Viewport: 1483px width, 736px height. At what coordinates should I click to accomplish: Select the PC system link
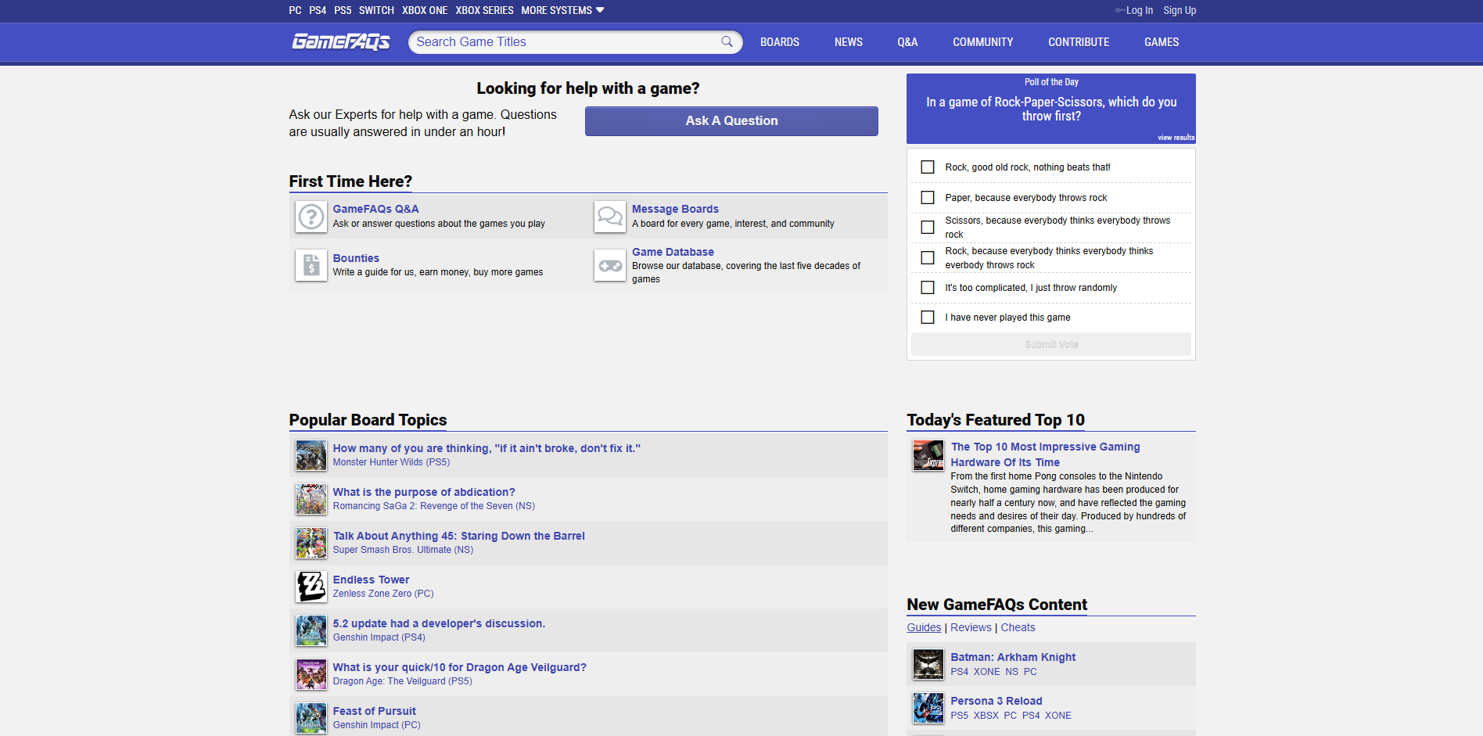[295, 10]
